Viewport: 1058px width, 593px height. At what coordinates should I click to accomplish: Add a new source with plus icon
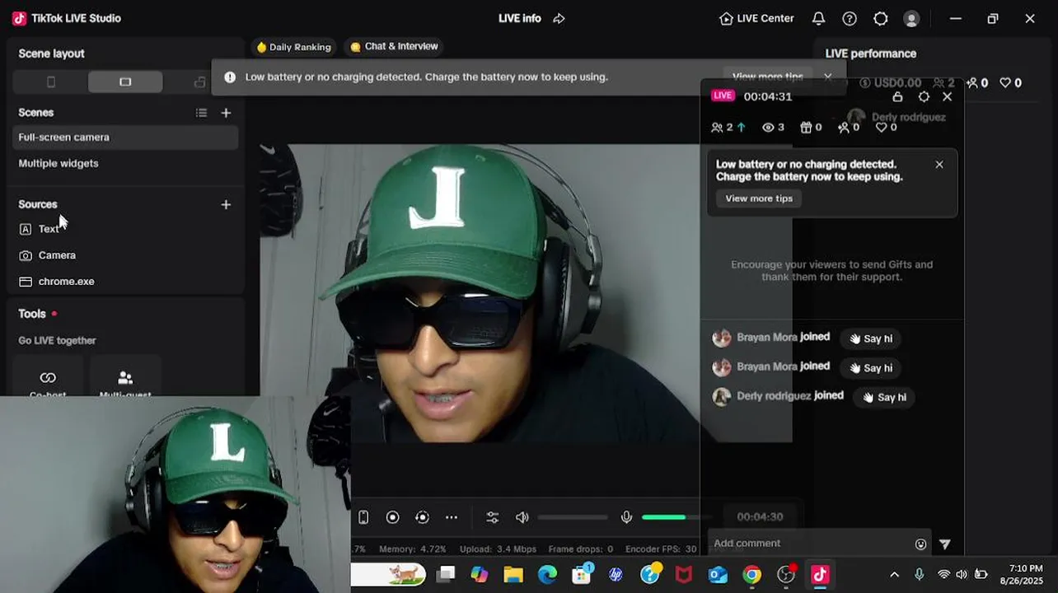click(226, 204)
